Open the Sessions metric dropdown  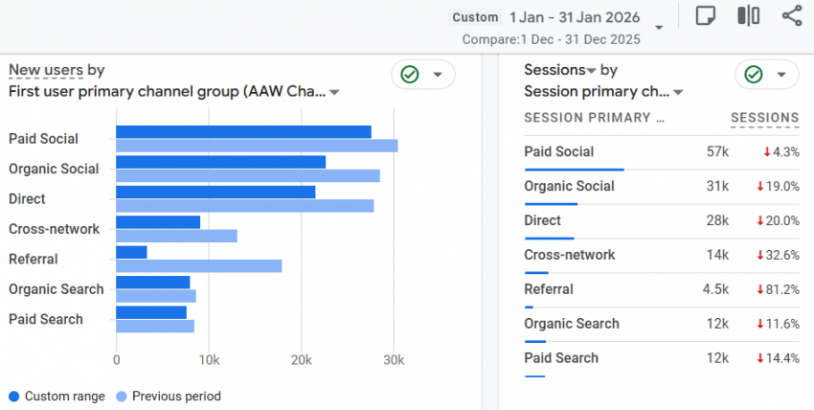(x=591, y=71)
